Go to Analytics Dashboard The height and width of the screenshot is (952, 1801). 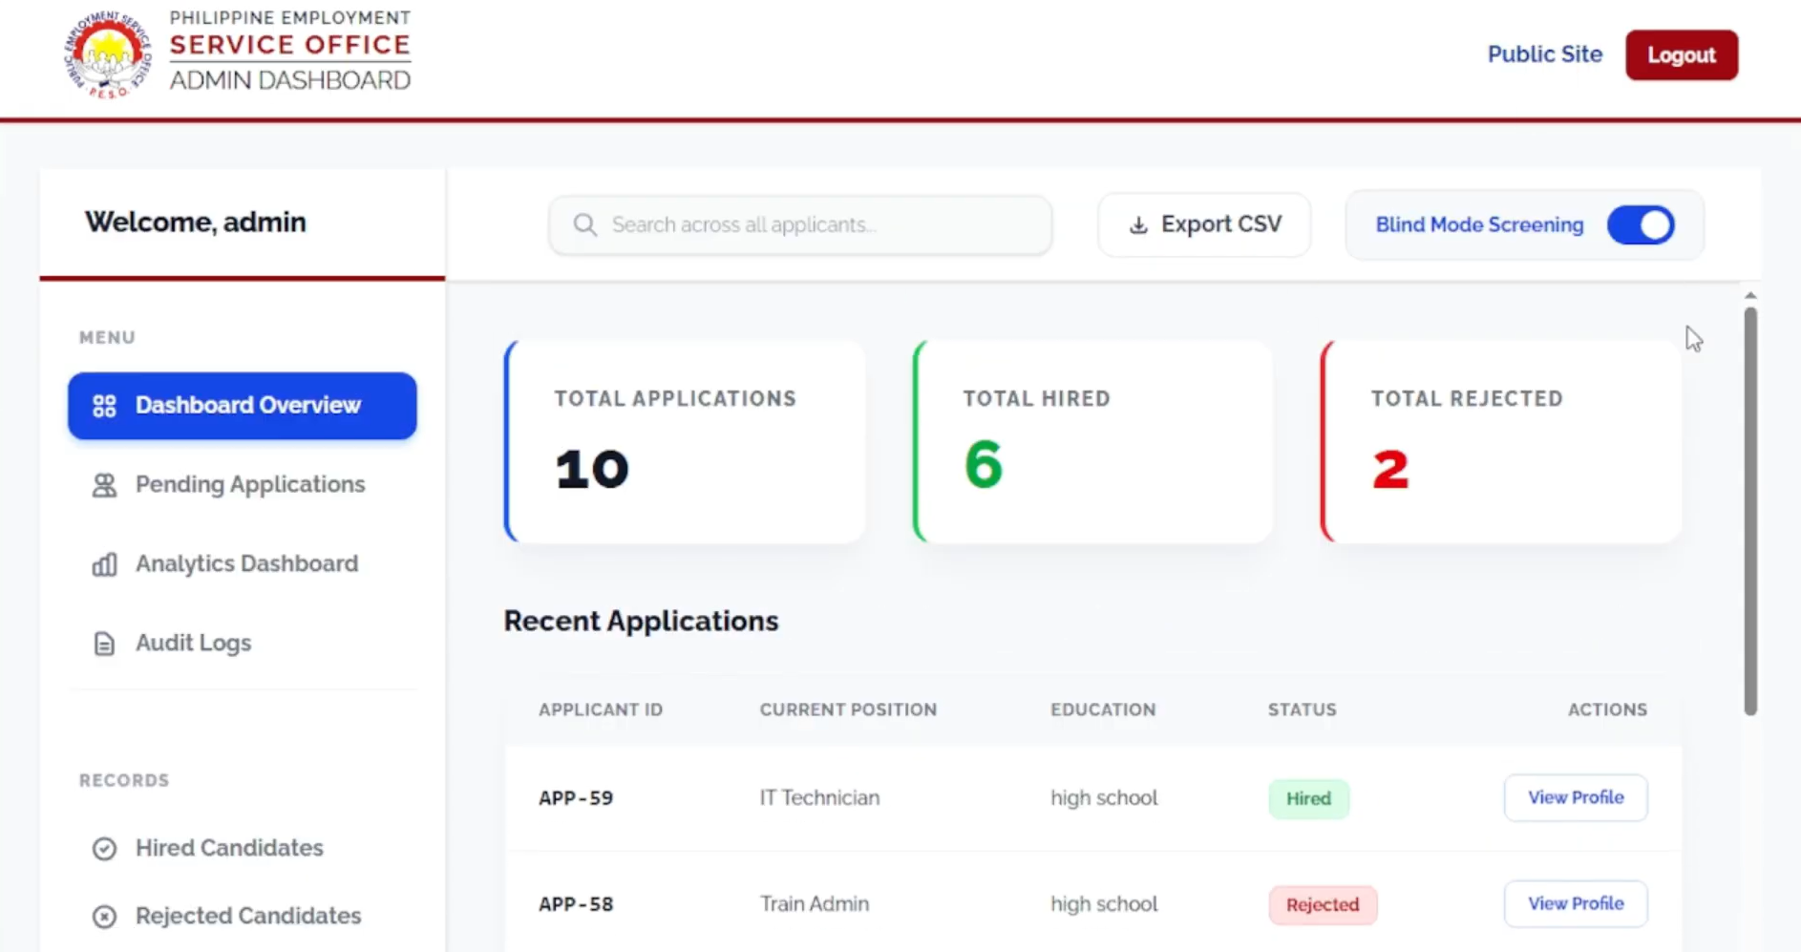pos(243,564)
